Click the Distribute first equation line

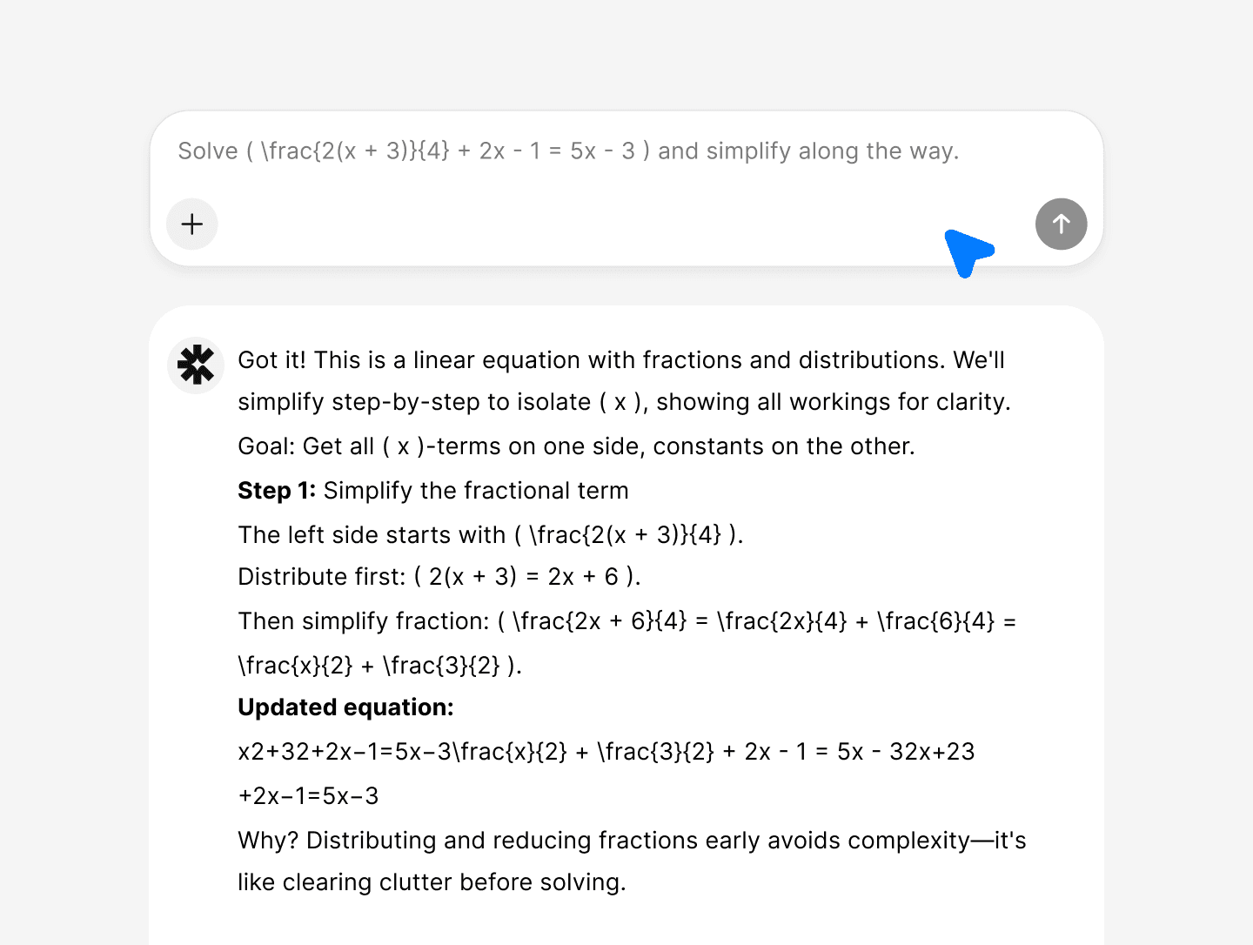(439, 576)
